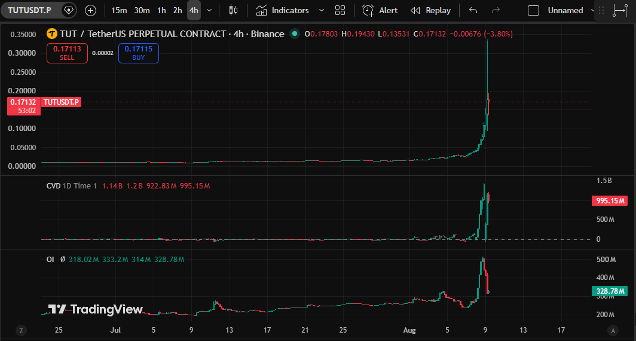Open TUTUSDT.P symbol search field
Screen dimensions: 636x341
(29, 10)
